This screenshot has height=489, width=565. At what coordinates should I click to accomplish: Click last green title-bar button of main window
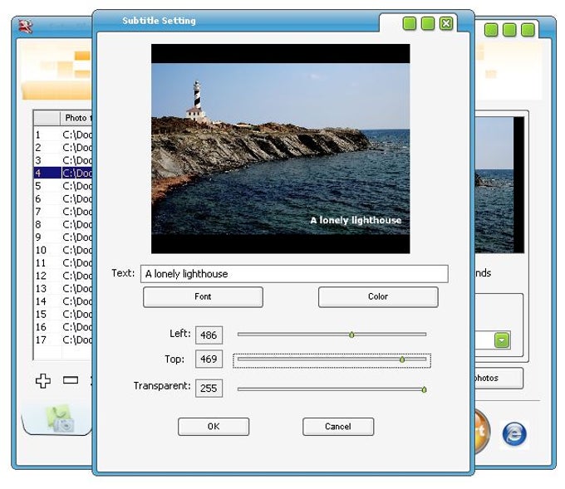(x=528, y=30)
